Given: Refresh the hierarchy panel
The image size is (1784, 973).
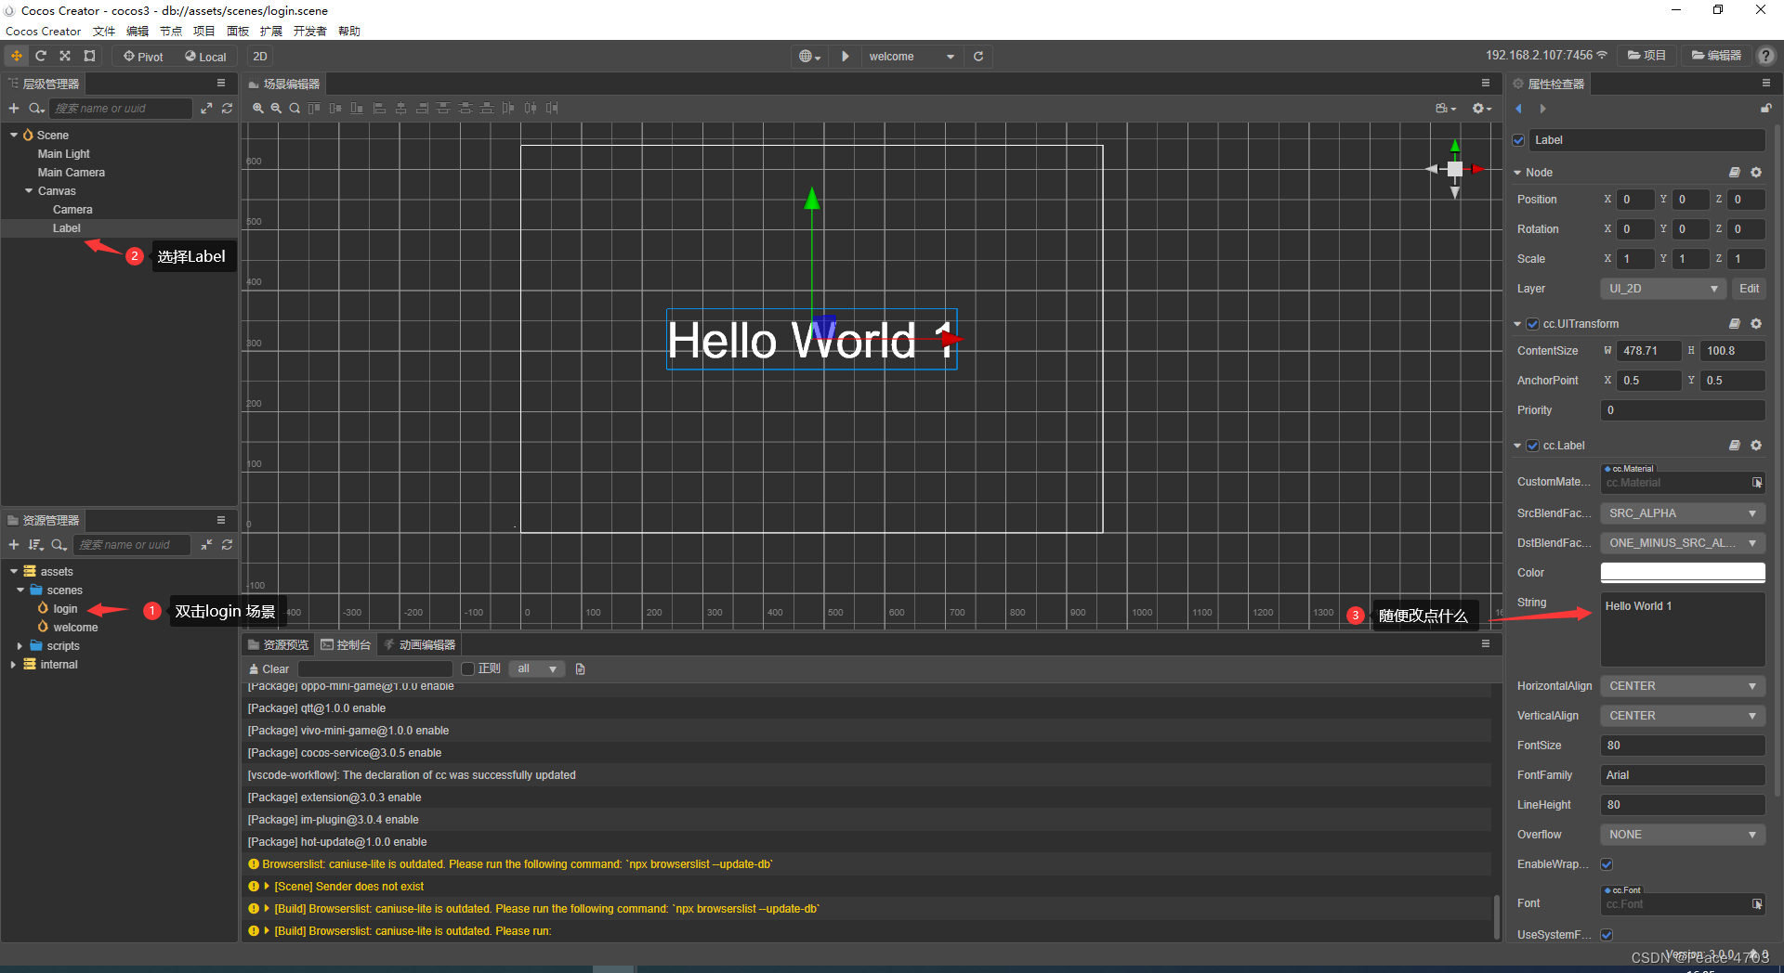Looking at the screenshot, I should pos(227,109).
